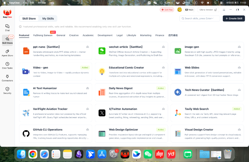The height and width of the screenshot is (162, 249).
Task: Select the Finance category tab
Action: tap(160, 35)
